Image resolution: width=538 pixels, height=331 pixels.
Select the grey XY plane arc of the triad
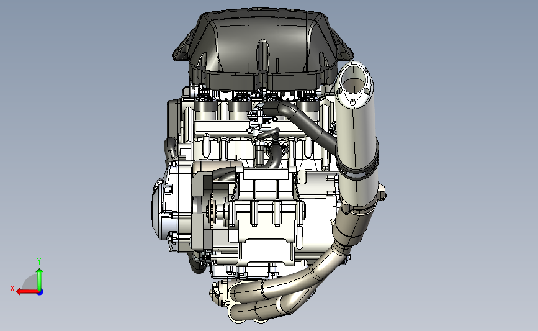pyautogui.click(x=30, y=283)
